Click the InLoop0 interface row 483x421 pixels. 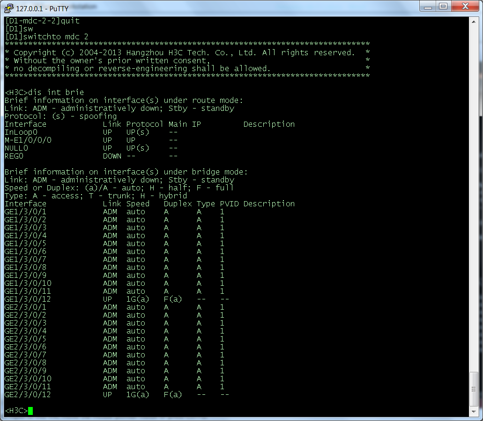91,132
